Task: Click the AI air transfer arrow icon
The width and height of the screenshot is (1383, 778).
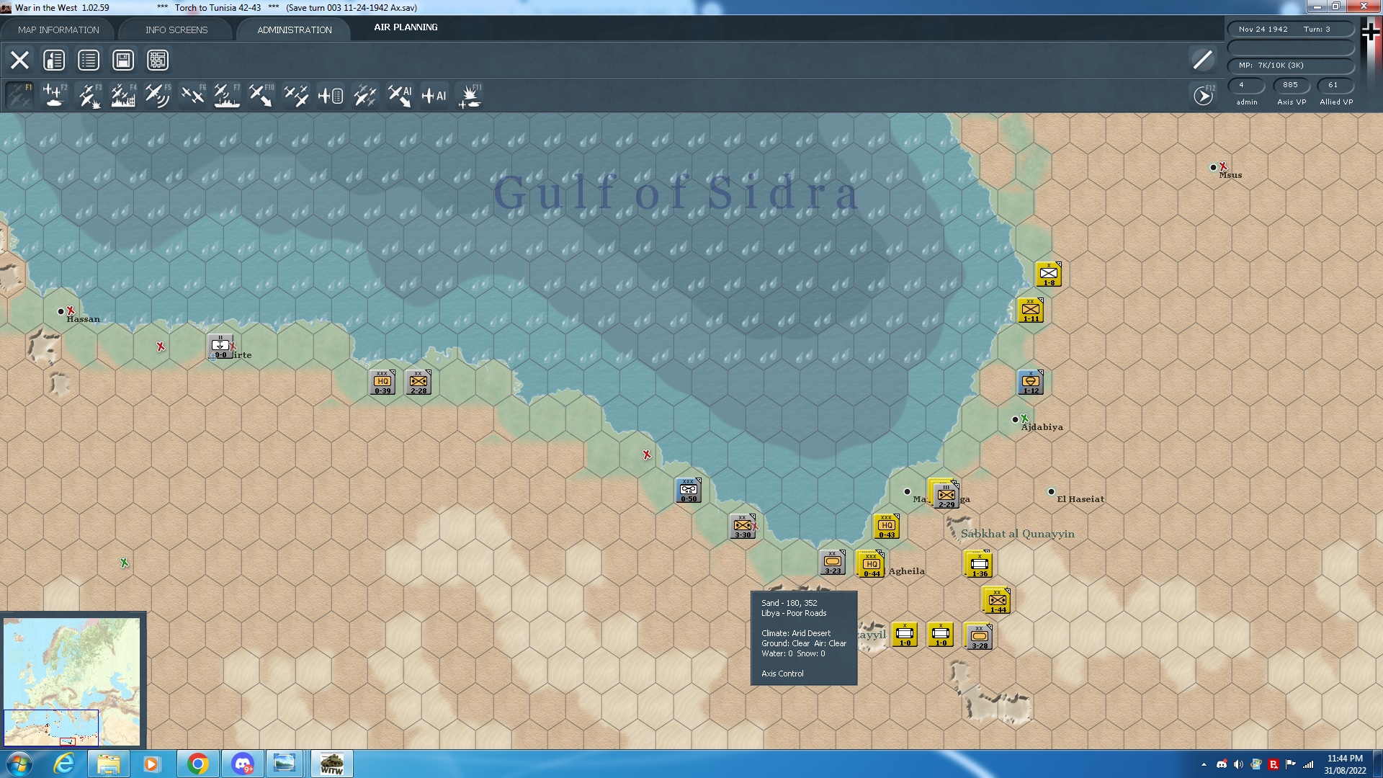Action: tap(400, 95)
